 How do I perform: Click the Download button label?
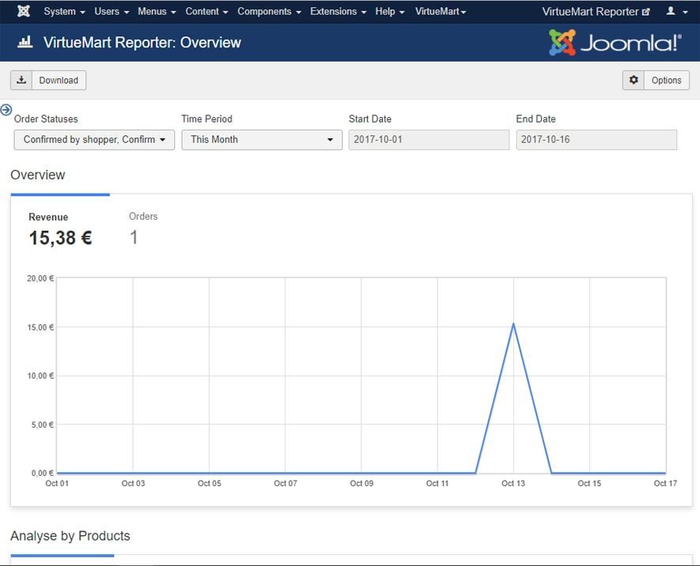[59, 81]
